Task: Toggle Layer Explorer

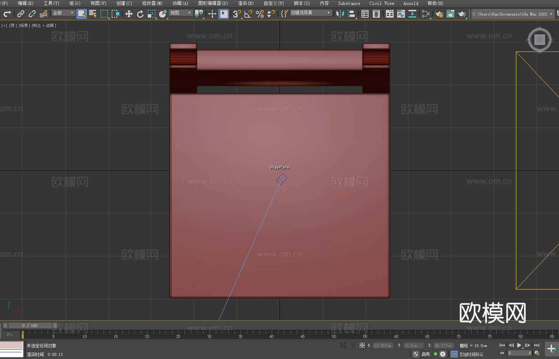Action: [x=376, y=14]
